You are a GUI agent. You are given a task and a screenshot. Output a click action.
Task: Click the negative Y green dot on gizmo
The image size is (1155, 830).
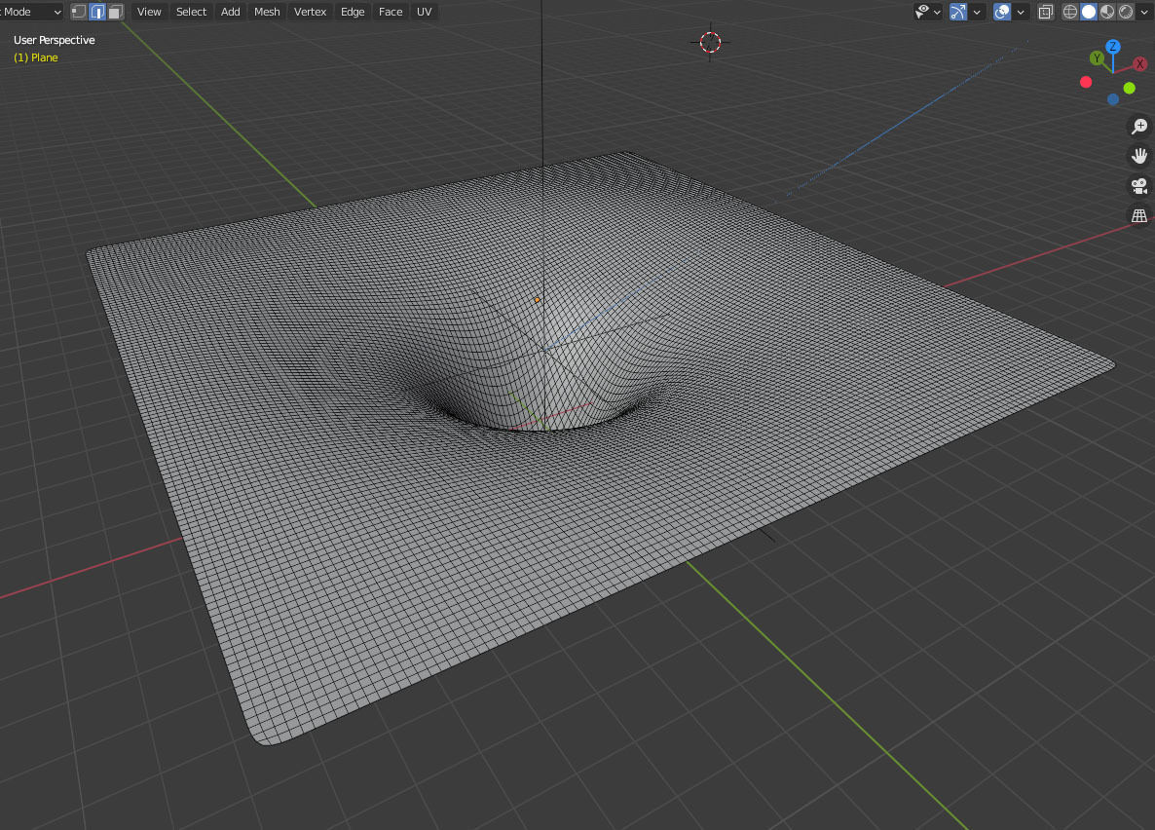[x=1130, y=89]
